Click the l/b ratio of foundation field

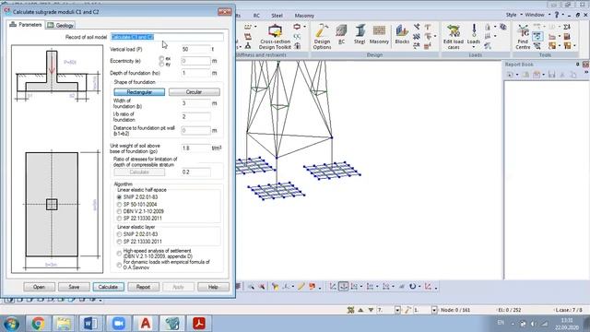point(195,117)
